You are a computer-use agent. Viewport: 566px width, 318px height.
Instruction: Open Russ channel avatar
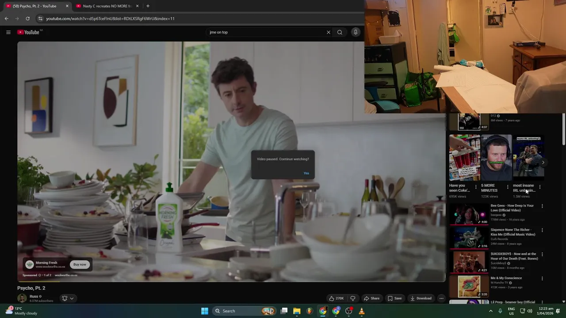tap(22, 298)
